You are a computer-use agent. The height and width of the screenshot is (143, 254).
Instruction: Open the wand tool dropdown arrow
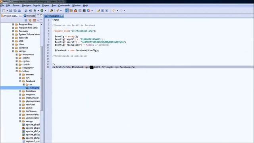(61, 11)
